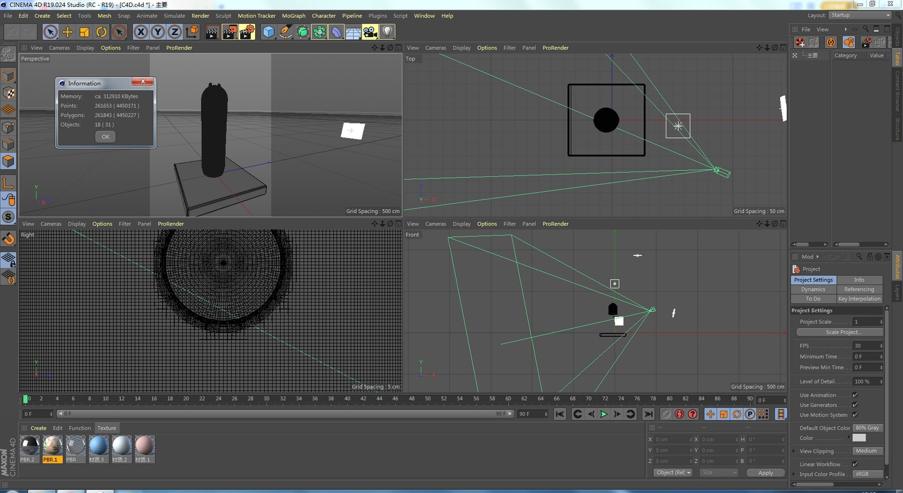
Task: Open Edit Render Settings icon
Action: (247, 32)
